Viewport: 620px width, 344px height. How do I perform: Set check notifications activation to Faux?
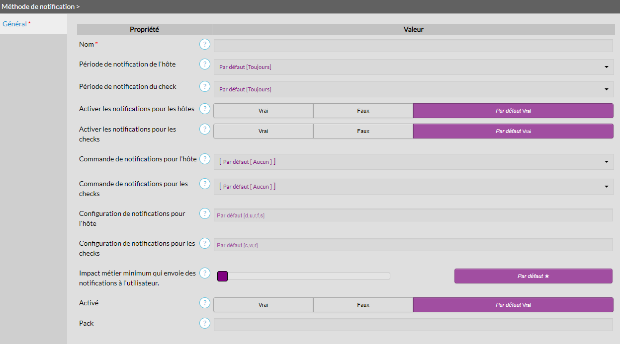363,131
